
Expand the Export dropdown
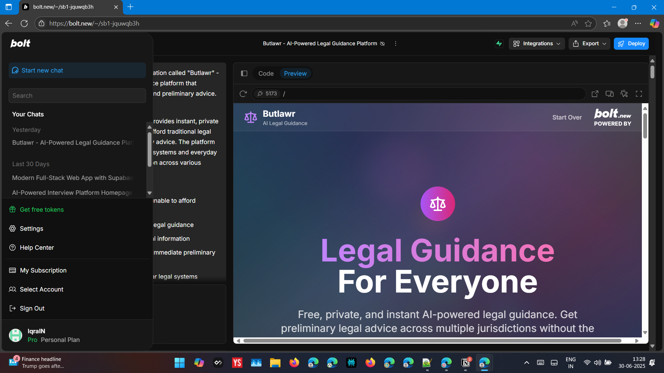point(589,44)
